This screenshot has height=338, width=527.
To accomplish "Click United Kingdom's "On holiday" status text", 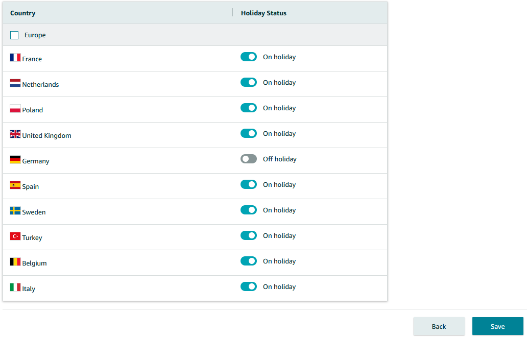I will [x=279, y=134].
